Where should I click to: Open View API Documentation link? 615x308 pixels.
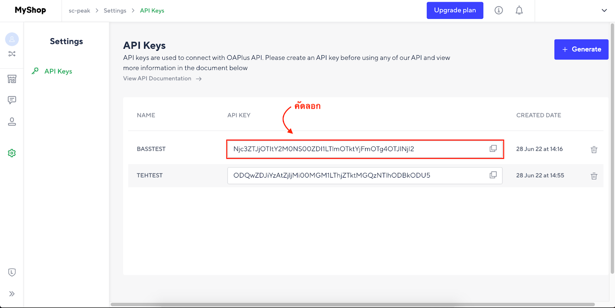157,78
